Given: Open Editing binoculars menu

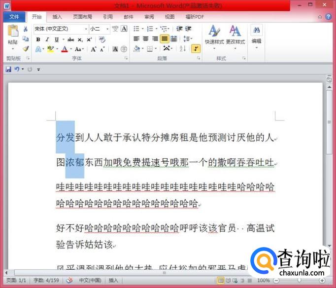Looking at the screenshot, I should pos(256,36).
